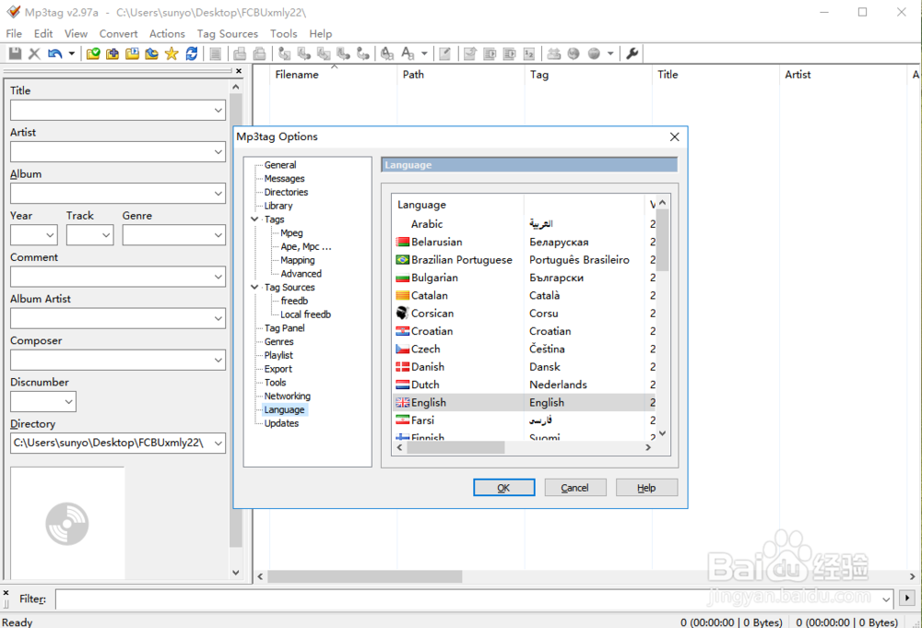Open the Edit menu

43,33
